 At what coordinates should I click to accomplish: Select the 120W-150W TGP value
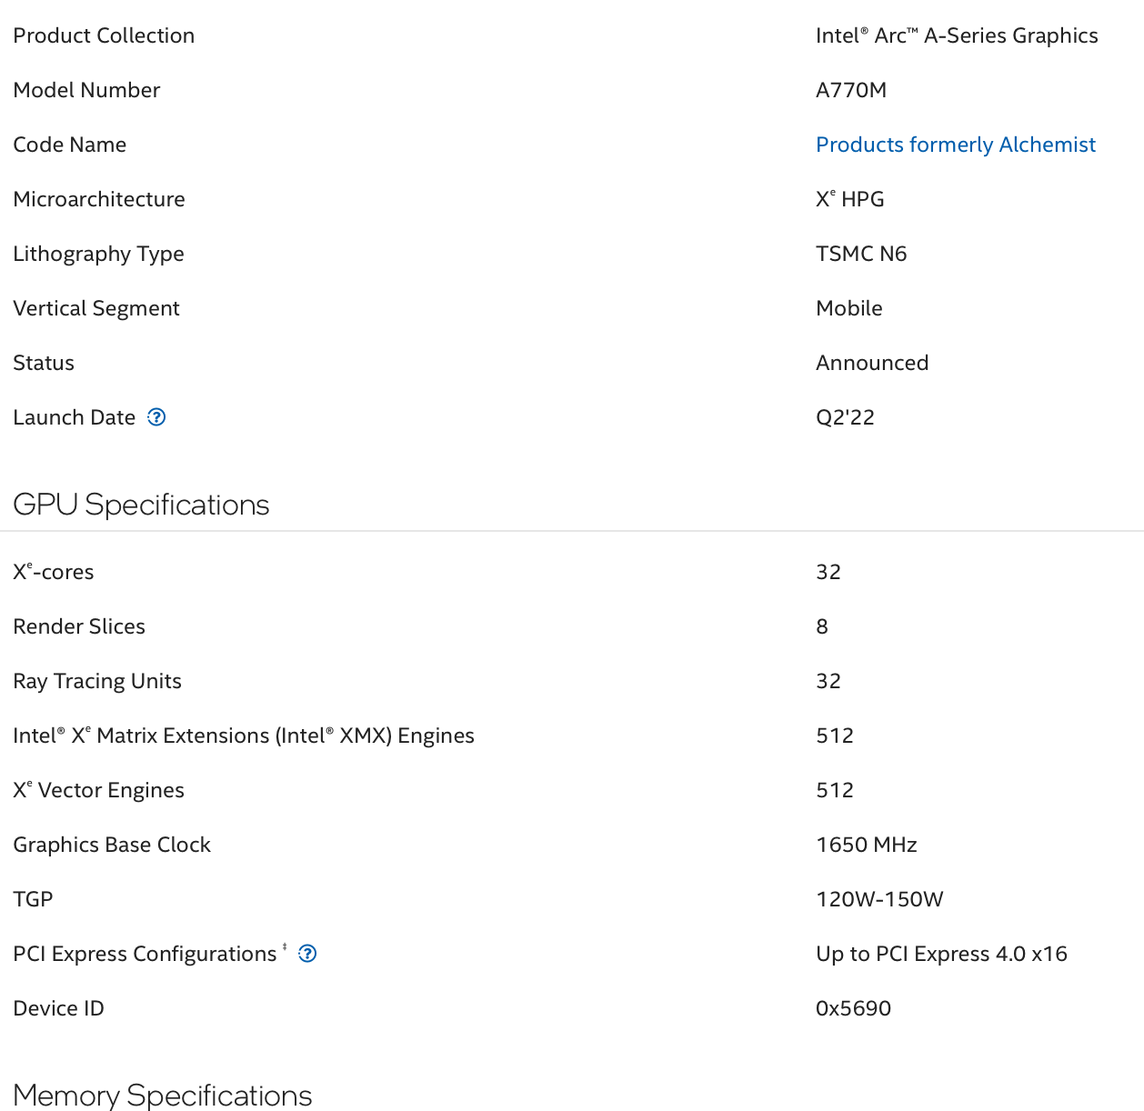pyautogui.click(x=879, y=899)
